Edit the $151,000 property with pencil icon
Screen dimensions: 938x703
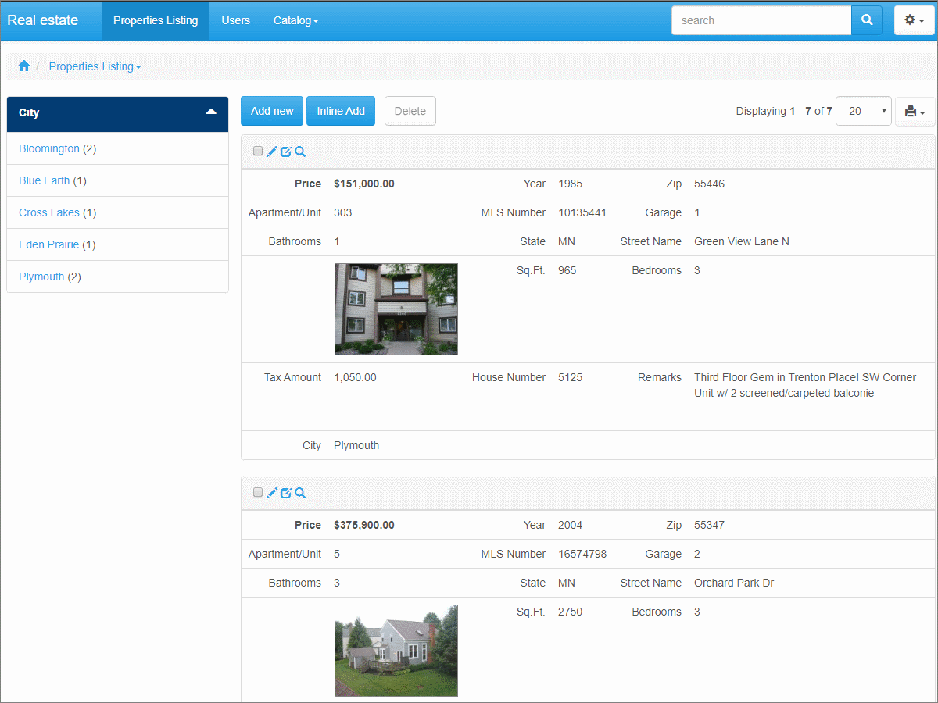click(x=272, y=152)
